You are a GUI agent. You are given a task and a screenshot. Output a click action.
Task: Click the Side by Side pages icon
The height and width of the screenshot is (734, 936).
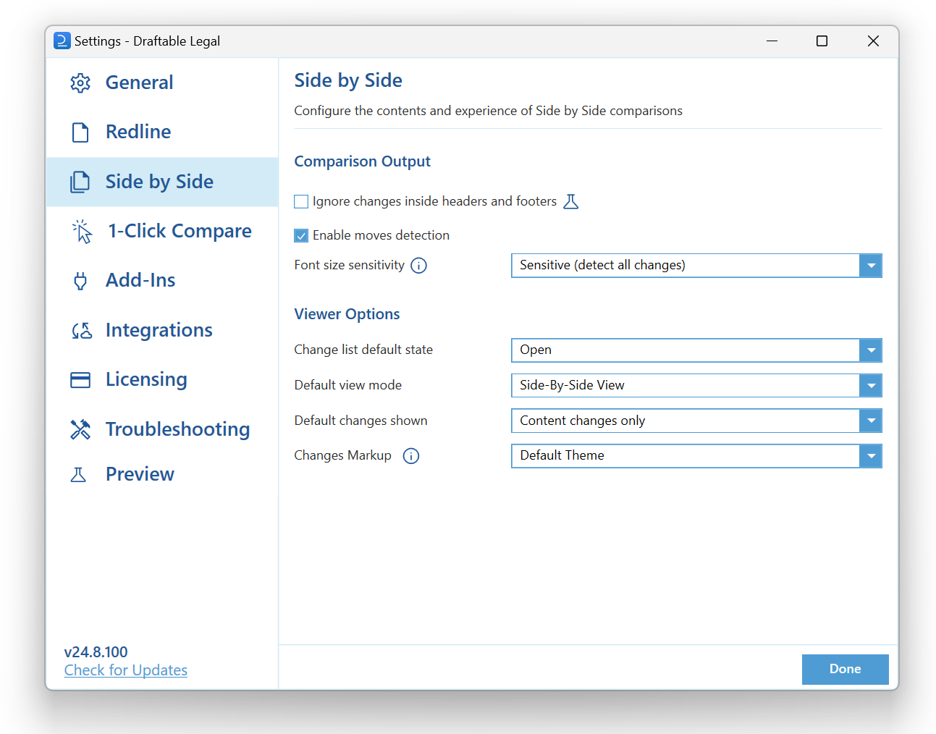point(80,182)
